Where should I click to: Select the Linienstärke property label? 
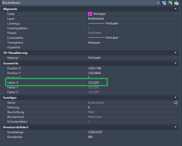[x=15, y=38]
